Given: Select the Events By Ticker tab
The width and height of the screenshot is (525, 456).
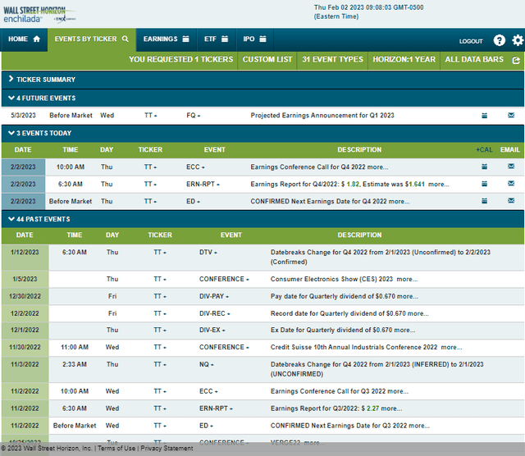Looking at the screenshot, I should (x=91, y=39).
